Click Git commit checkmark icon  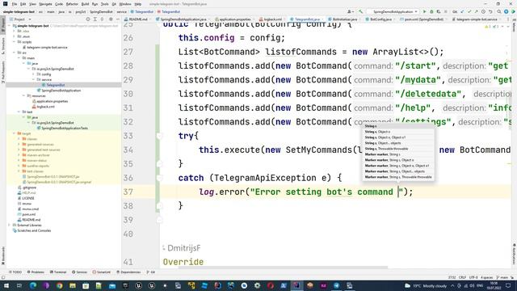pos(469,11)
